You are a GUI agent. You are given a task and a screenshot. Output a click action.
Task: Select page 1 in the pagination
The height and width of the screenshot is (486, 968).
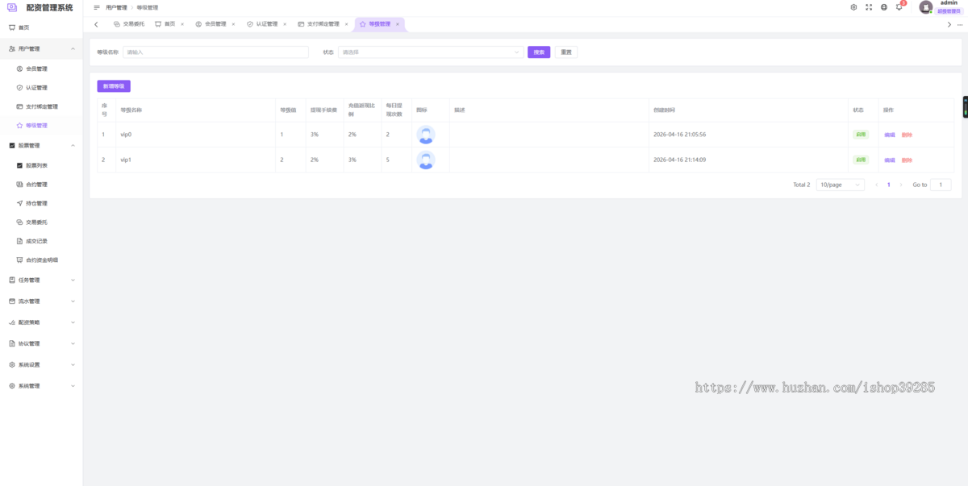pos(889,185)
